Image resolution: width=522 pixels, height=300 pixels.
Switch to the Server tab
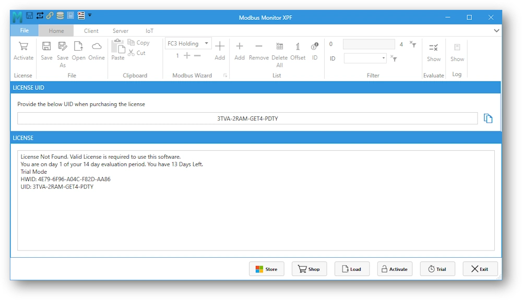tap(120, 31)
